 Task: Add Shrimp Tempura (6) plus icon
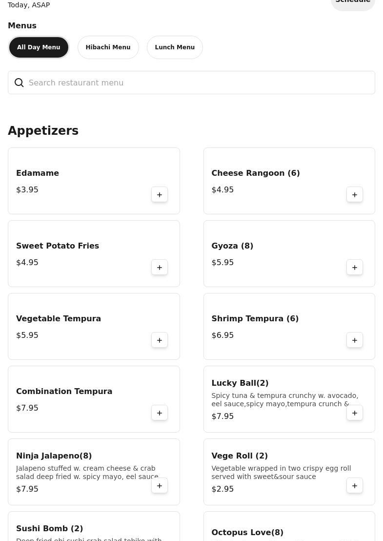pos(354,340)
